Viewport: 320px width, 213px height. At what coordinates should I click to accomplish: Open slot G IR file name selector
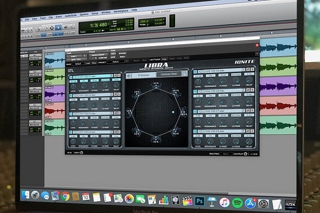(x=223, y=111)
